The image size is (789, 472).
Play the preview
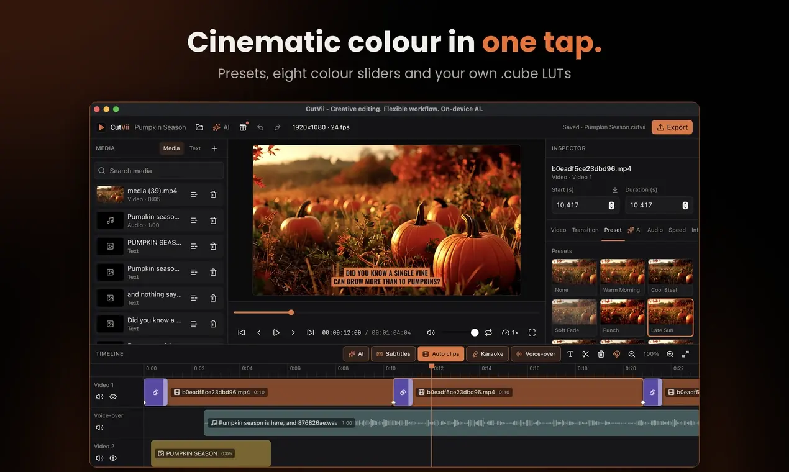click(x=276, y=333)
